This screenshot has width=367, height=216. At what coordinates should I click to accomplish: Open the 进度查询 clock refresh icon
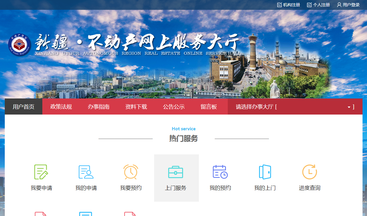(309, 172)
